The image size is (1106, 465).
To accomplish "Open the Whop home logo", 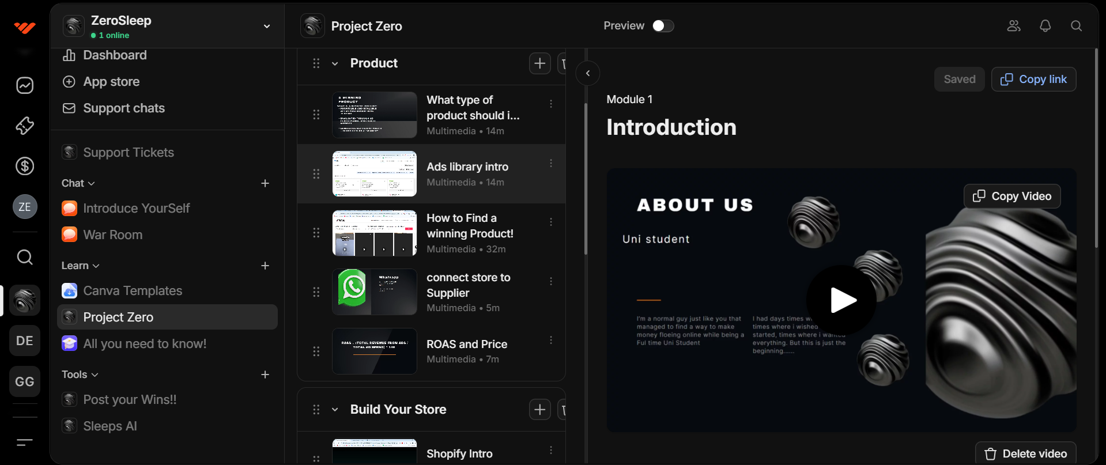I will click(25, 27).
